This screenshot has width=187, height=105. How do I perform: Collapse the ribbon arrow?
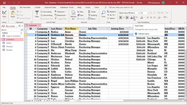coord(185,22)
